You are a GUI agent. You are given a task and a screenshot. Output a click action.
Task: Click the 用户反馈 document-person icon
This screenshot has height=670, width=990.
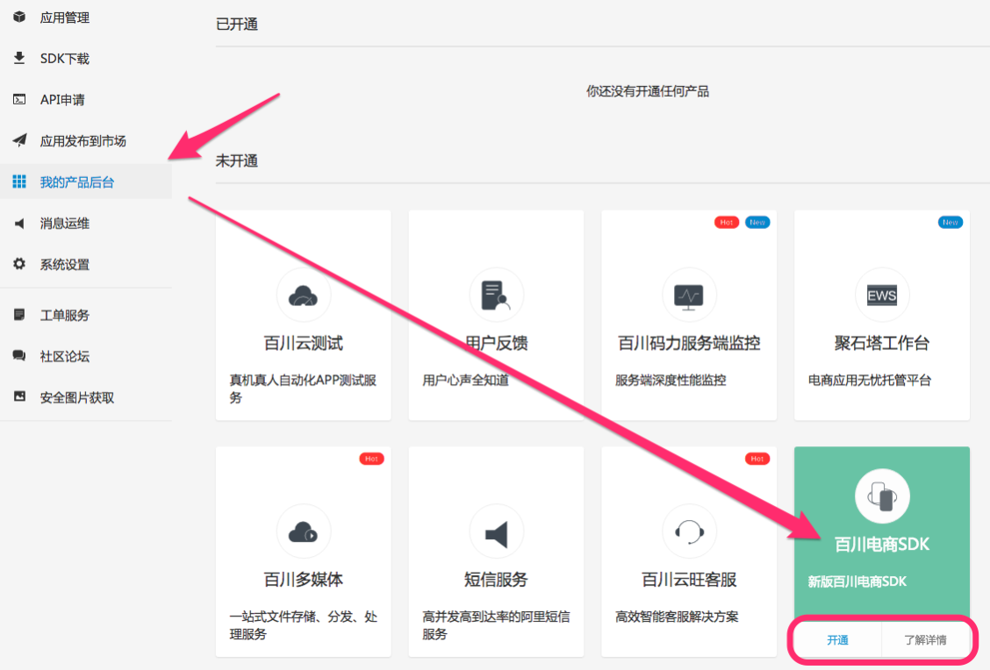tap(496, 296)
